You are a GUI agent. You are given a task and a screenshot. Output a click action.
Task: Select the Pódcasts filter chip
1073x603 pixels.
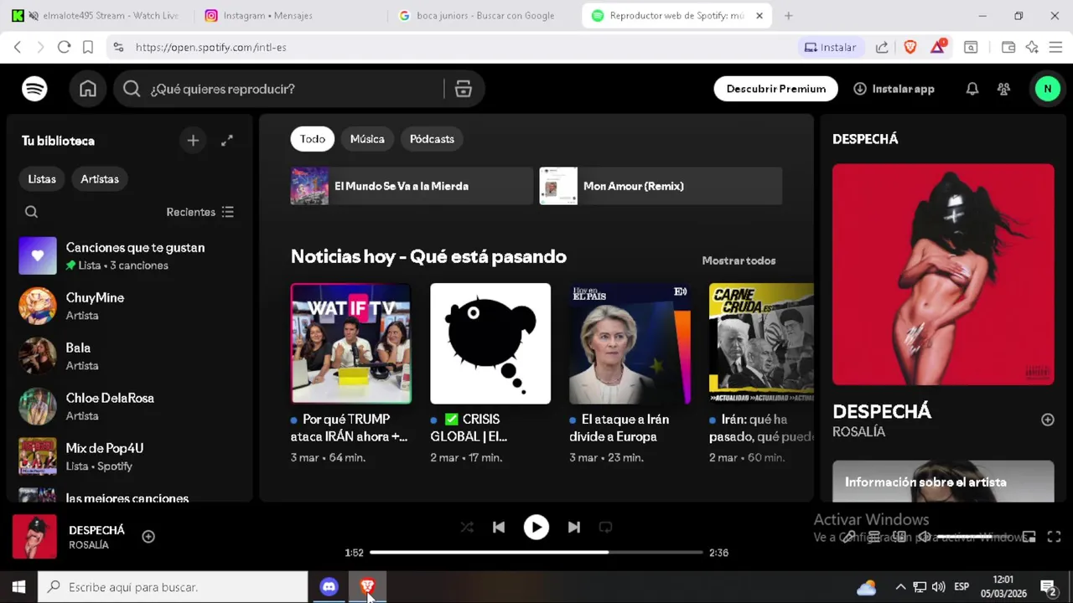432,139
